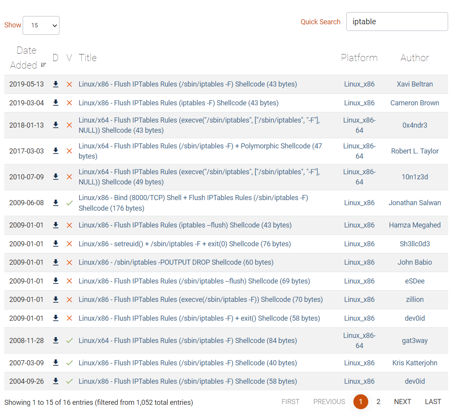The width and height of the screenshot is (461, 417).
Task: Click download icon for Jonathan Salwan's entry
Action: tap(56, 203)
